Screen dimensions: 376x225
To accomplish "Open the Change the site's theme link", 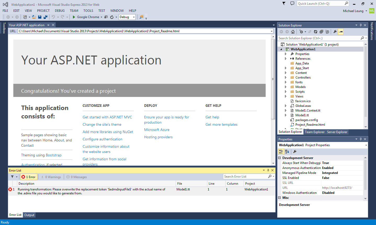I will 102,124.
